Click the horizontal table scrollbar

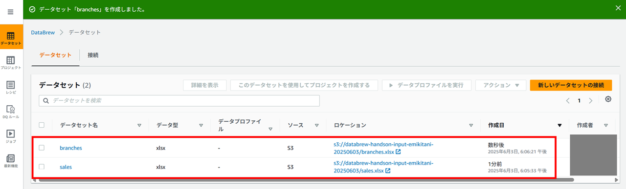(x=307, y=180)
